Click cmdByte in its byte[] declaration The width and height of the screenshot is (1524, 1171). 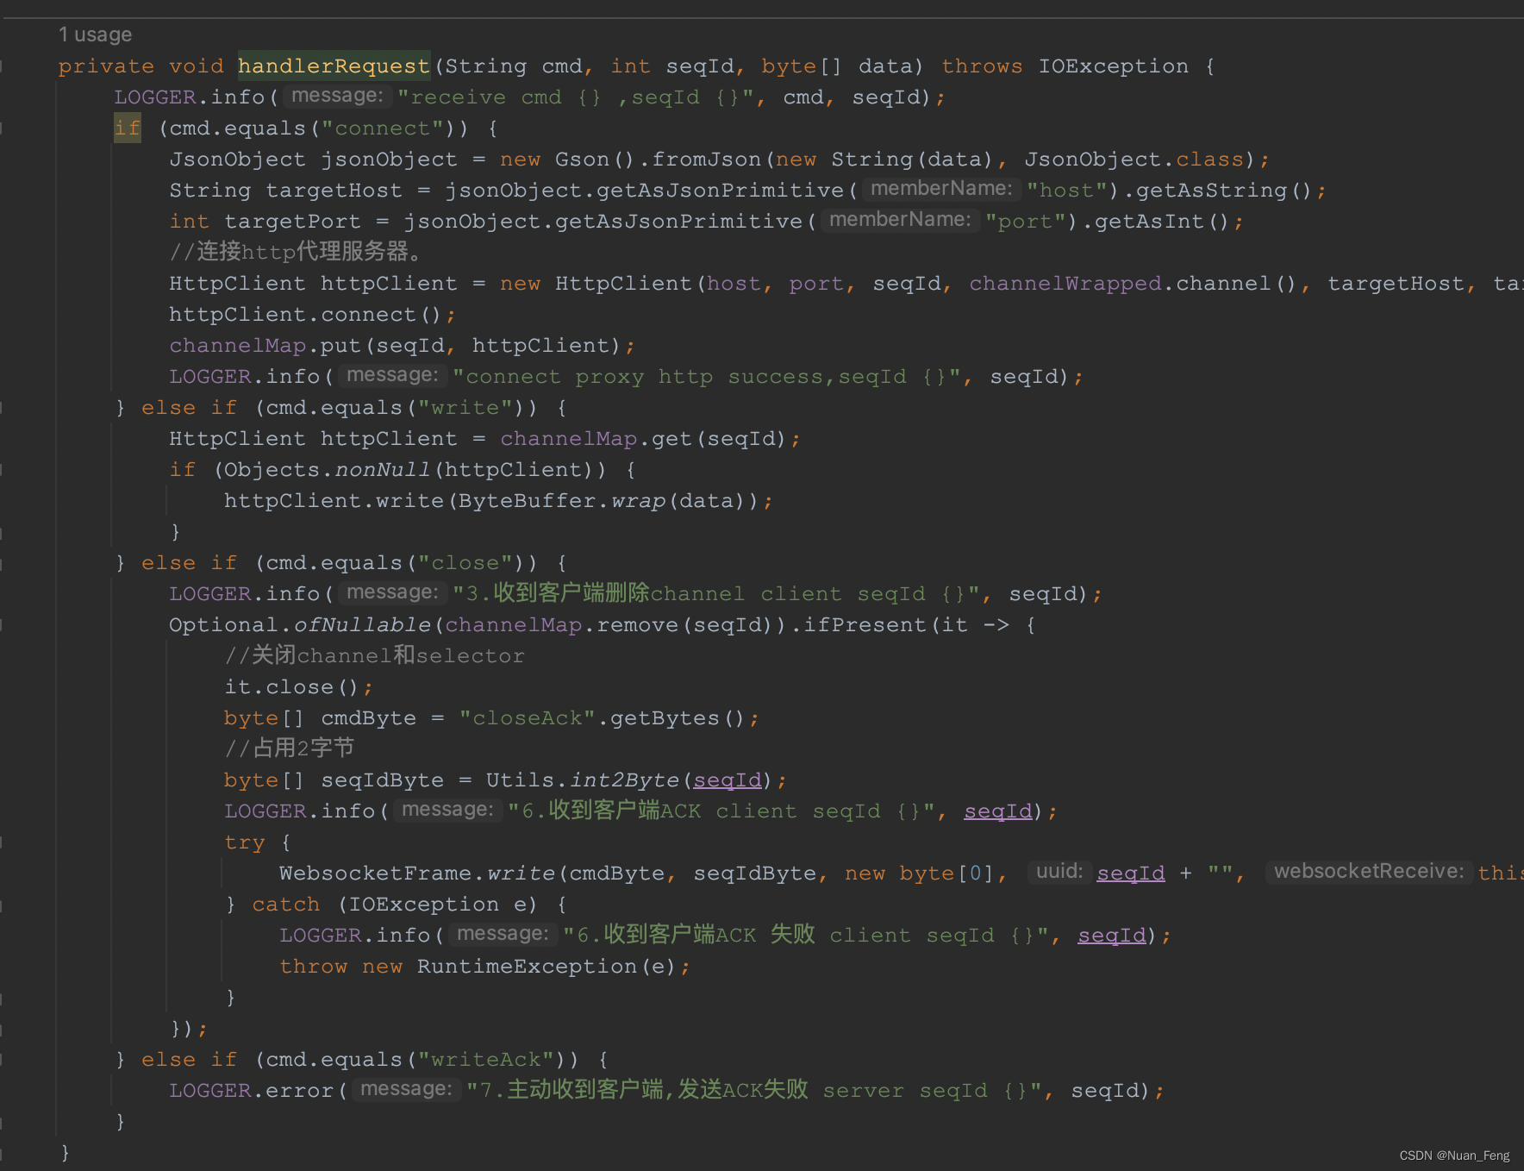coord(368,718)
